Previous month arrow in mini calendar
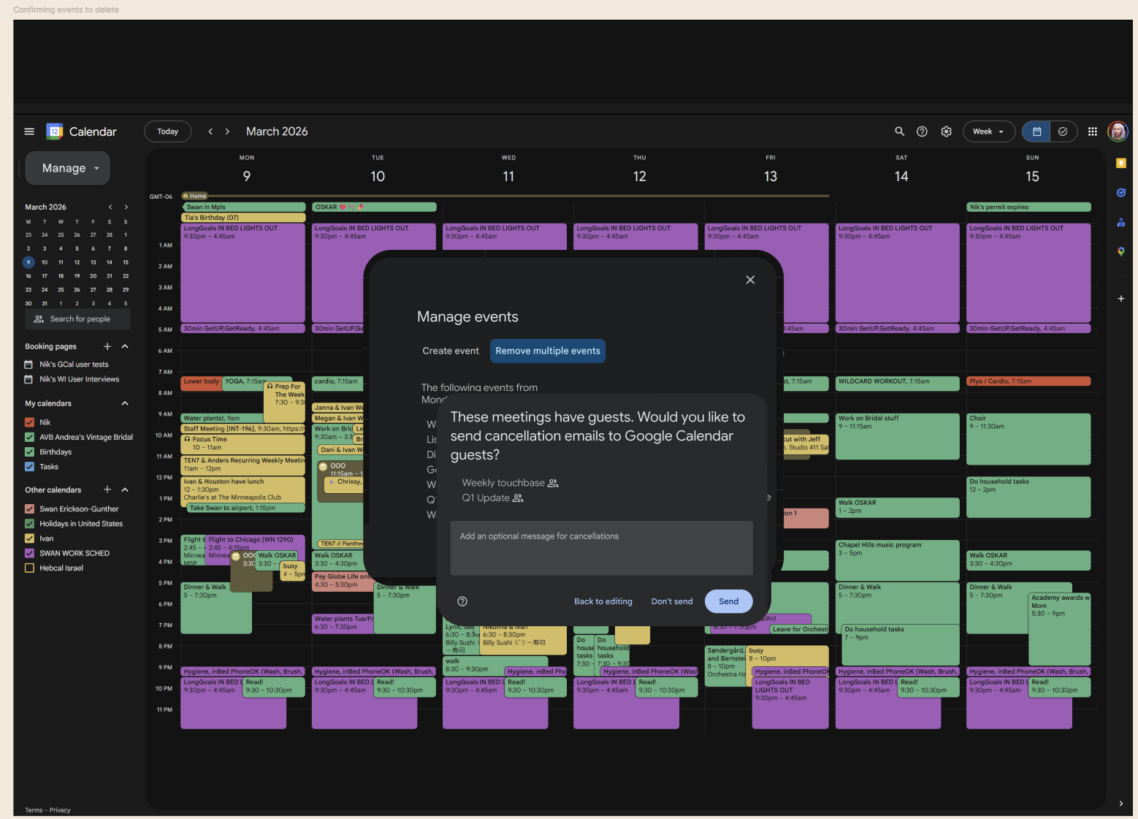 110,207
